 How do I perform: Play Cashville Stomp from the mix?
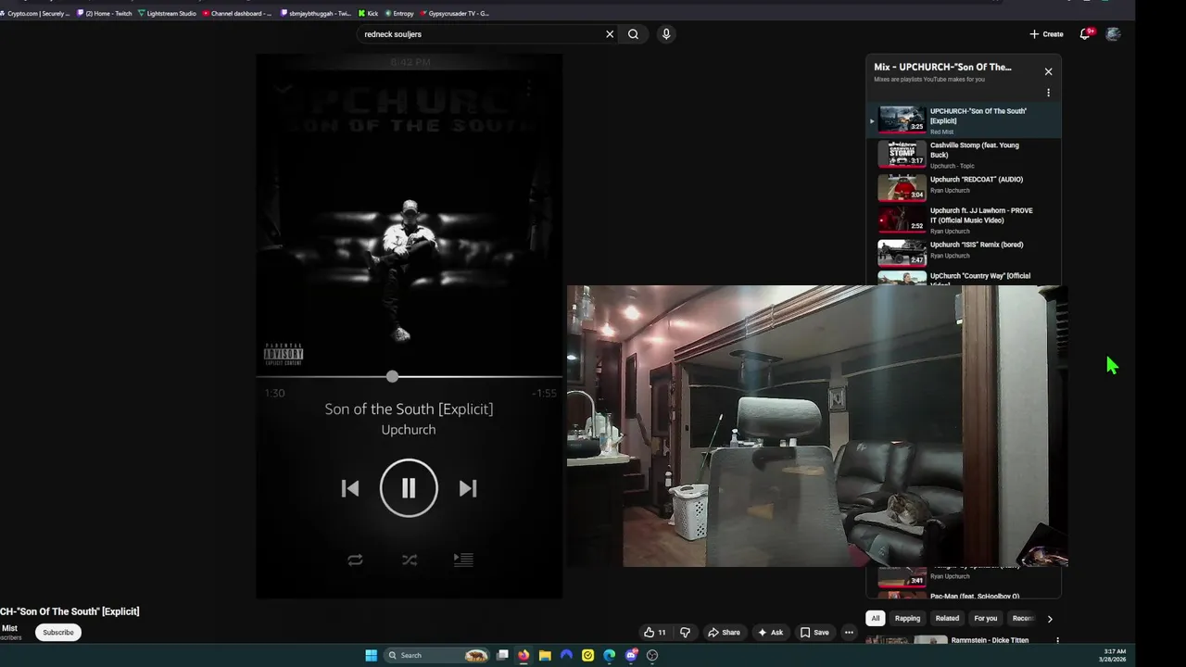[964, 155]
